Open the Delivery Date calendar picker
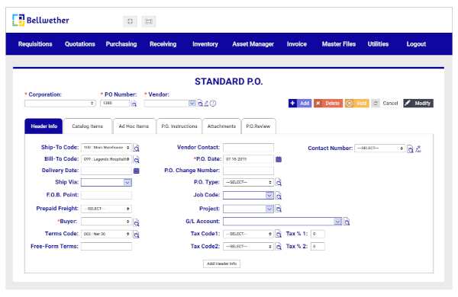458x297 pixels. [x=137, y=171]
